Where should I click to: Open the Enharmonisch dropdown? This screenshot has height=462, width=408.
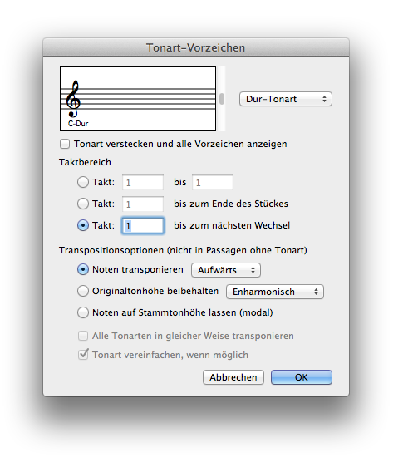coord(275,292)
